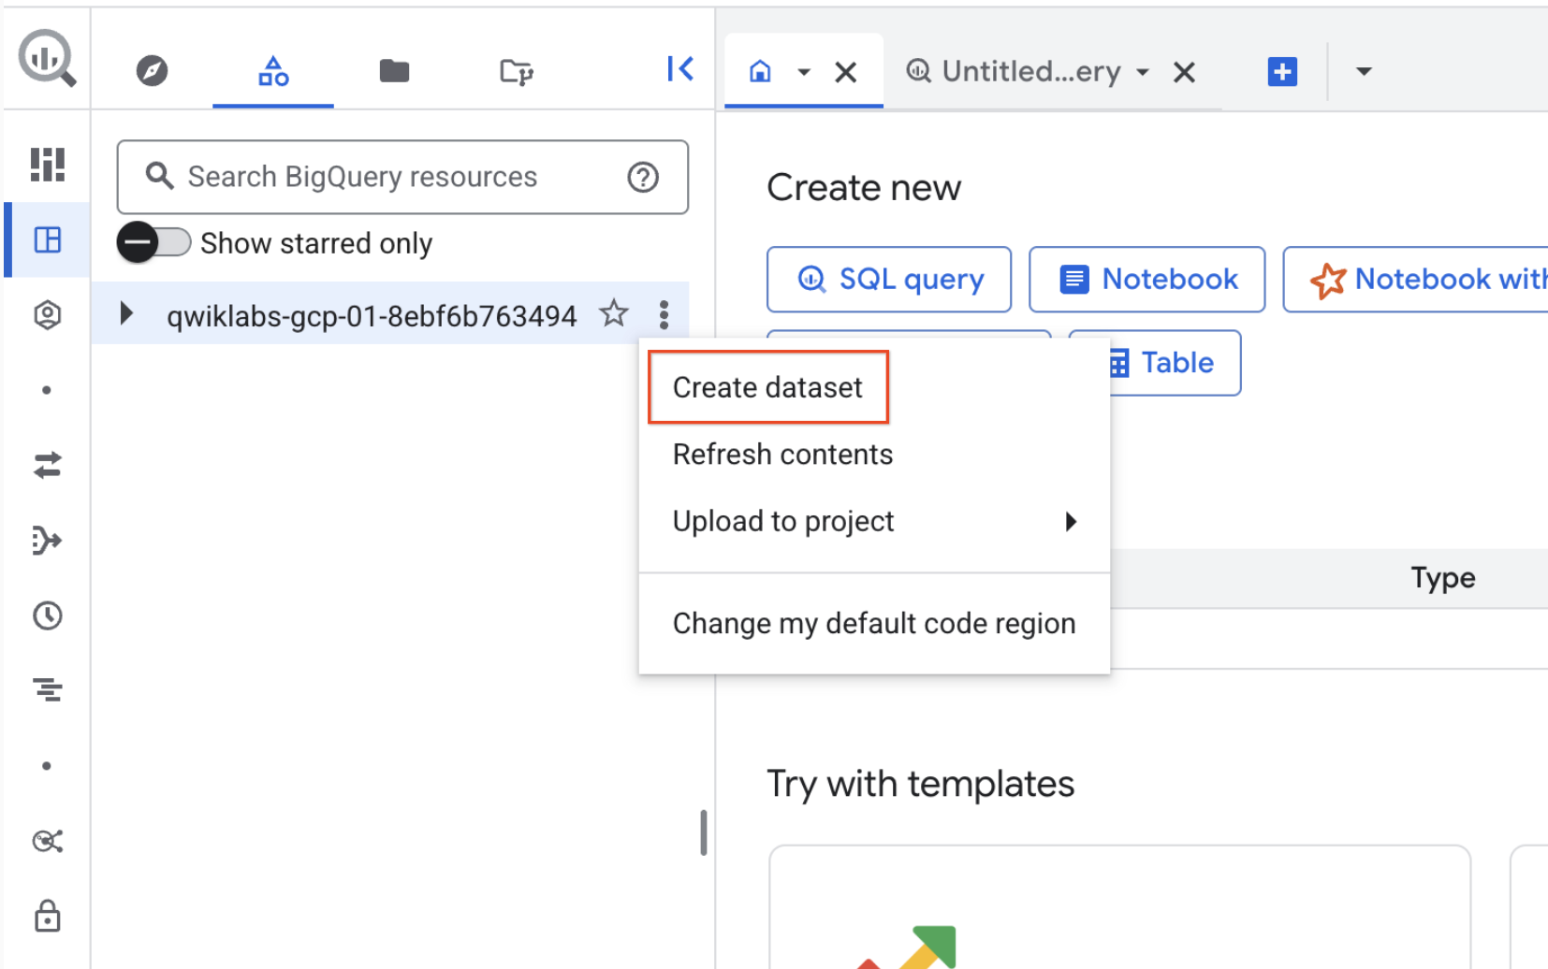The width and height of the screenshot is (1548, 969).
Task: Click the Notebook button
Action: point(1146,279)
